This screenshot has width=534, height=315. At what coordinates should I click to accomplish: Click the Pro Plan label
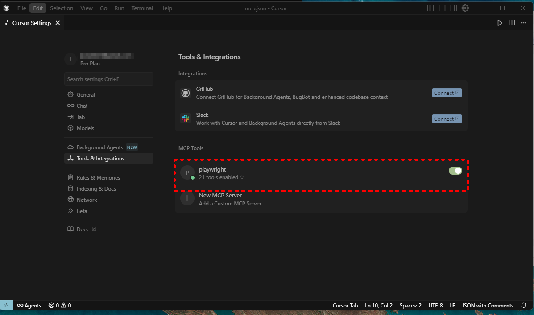[90, 64]
